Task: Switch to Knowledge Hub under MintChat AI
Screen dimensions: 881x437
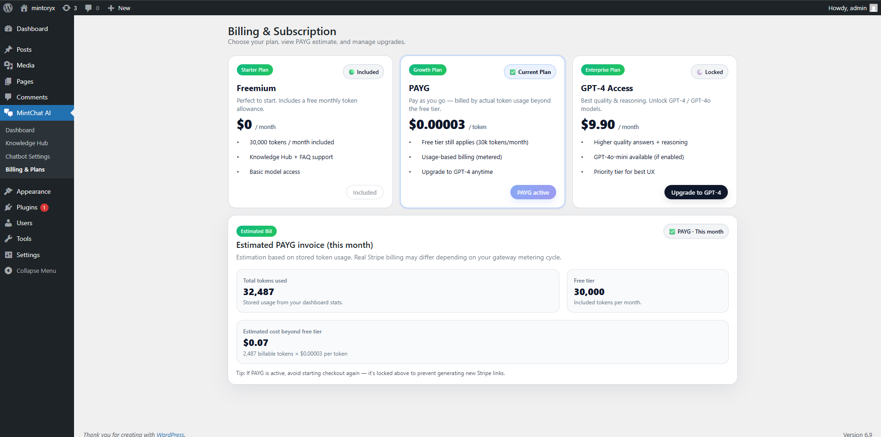Action: coord(26,143)
